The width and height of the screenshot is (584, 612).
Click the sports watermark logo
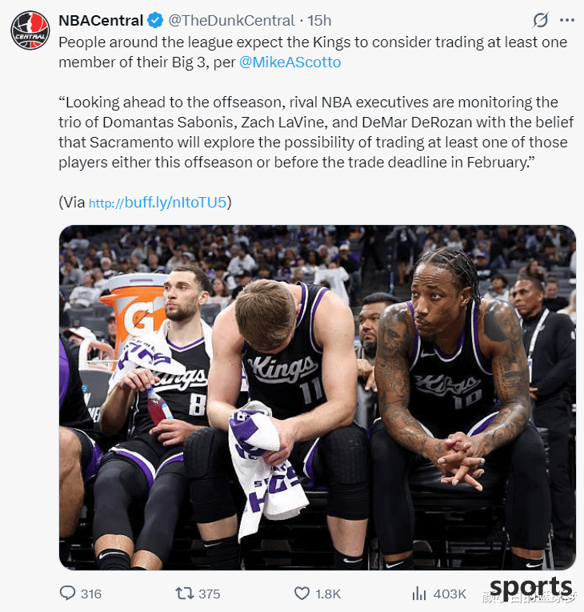click(x=530, y=588)
